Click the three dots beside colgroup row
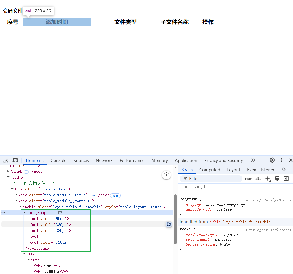This screenshot has height=274, width=293. point(3,212)
